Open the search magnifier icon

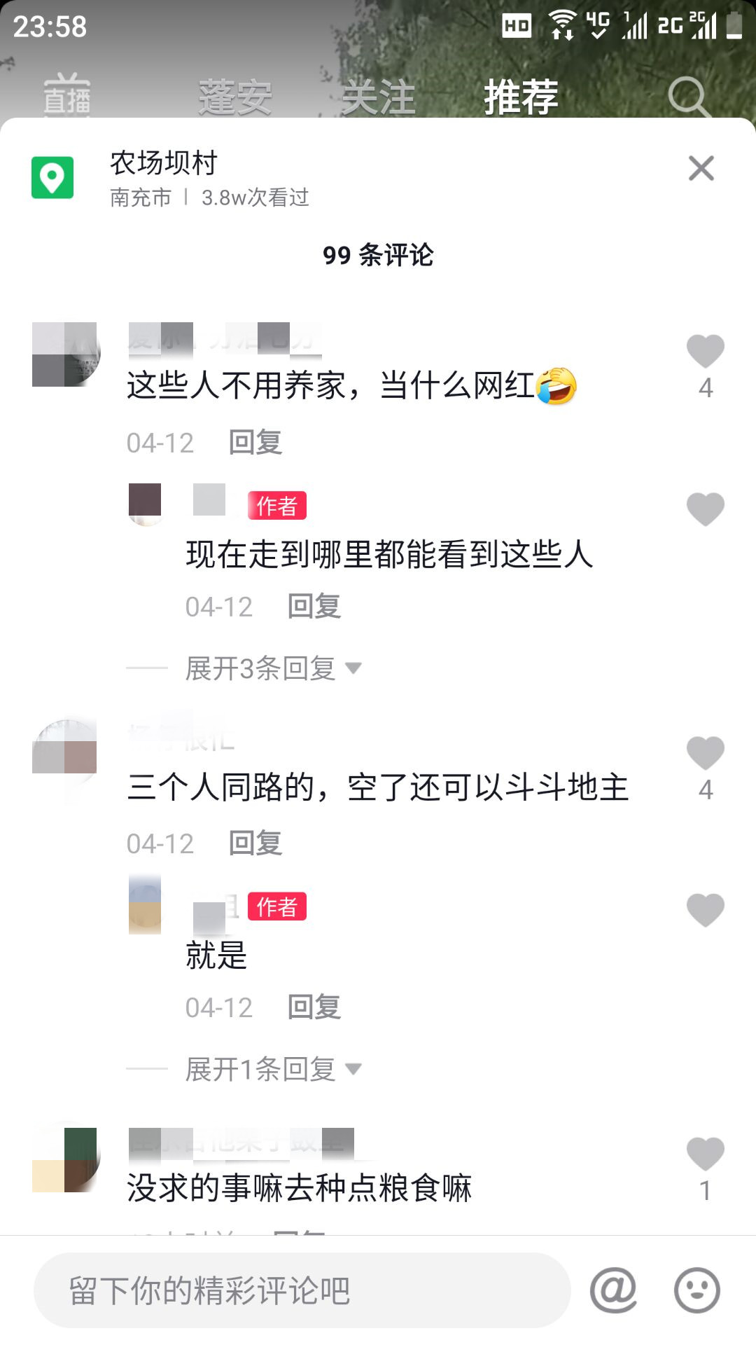pyautogui.click(x=689, y=97)
